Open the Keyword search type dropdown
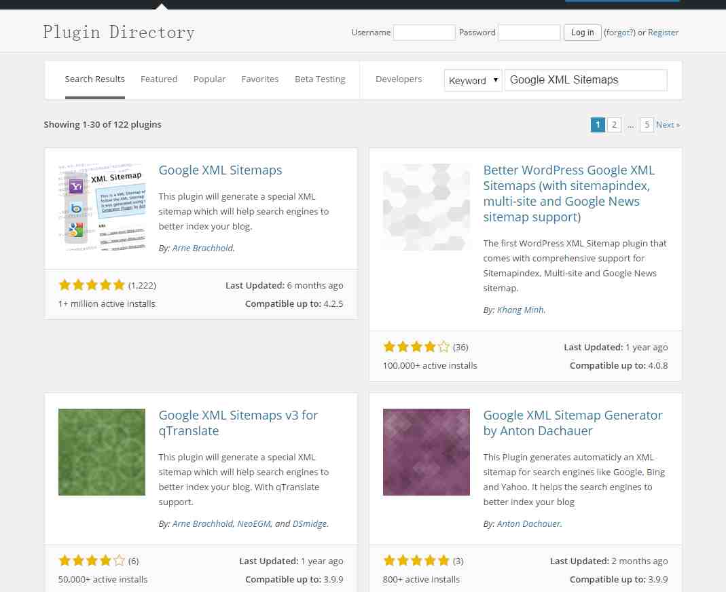 (473, 81)
